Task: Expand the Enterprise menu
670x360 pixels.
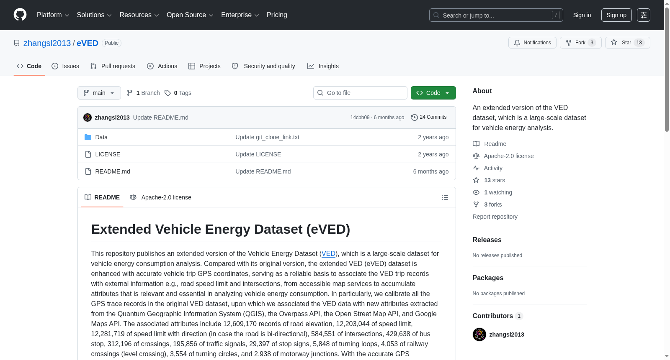Action: click(240, 15)
